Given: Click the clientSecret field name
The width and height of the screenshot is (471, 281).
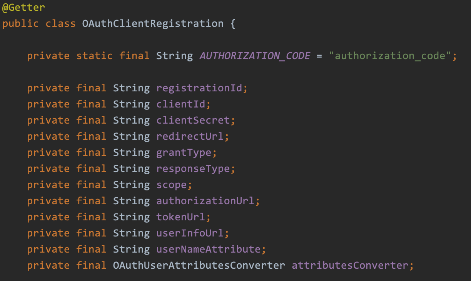Looking at the screenshot, I should pyautogui.click(x=193, y=121).
